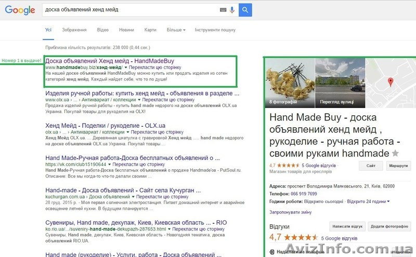Viewport: 416px width, 257px height.
Task: Open result Hand-made - Доска объявлений - Сайт села Кучурган
Action: pyautogui.click(x=123, y=190)
